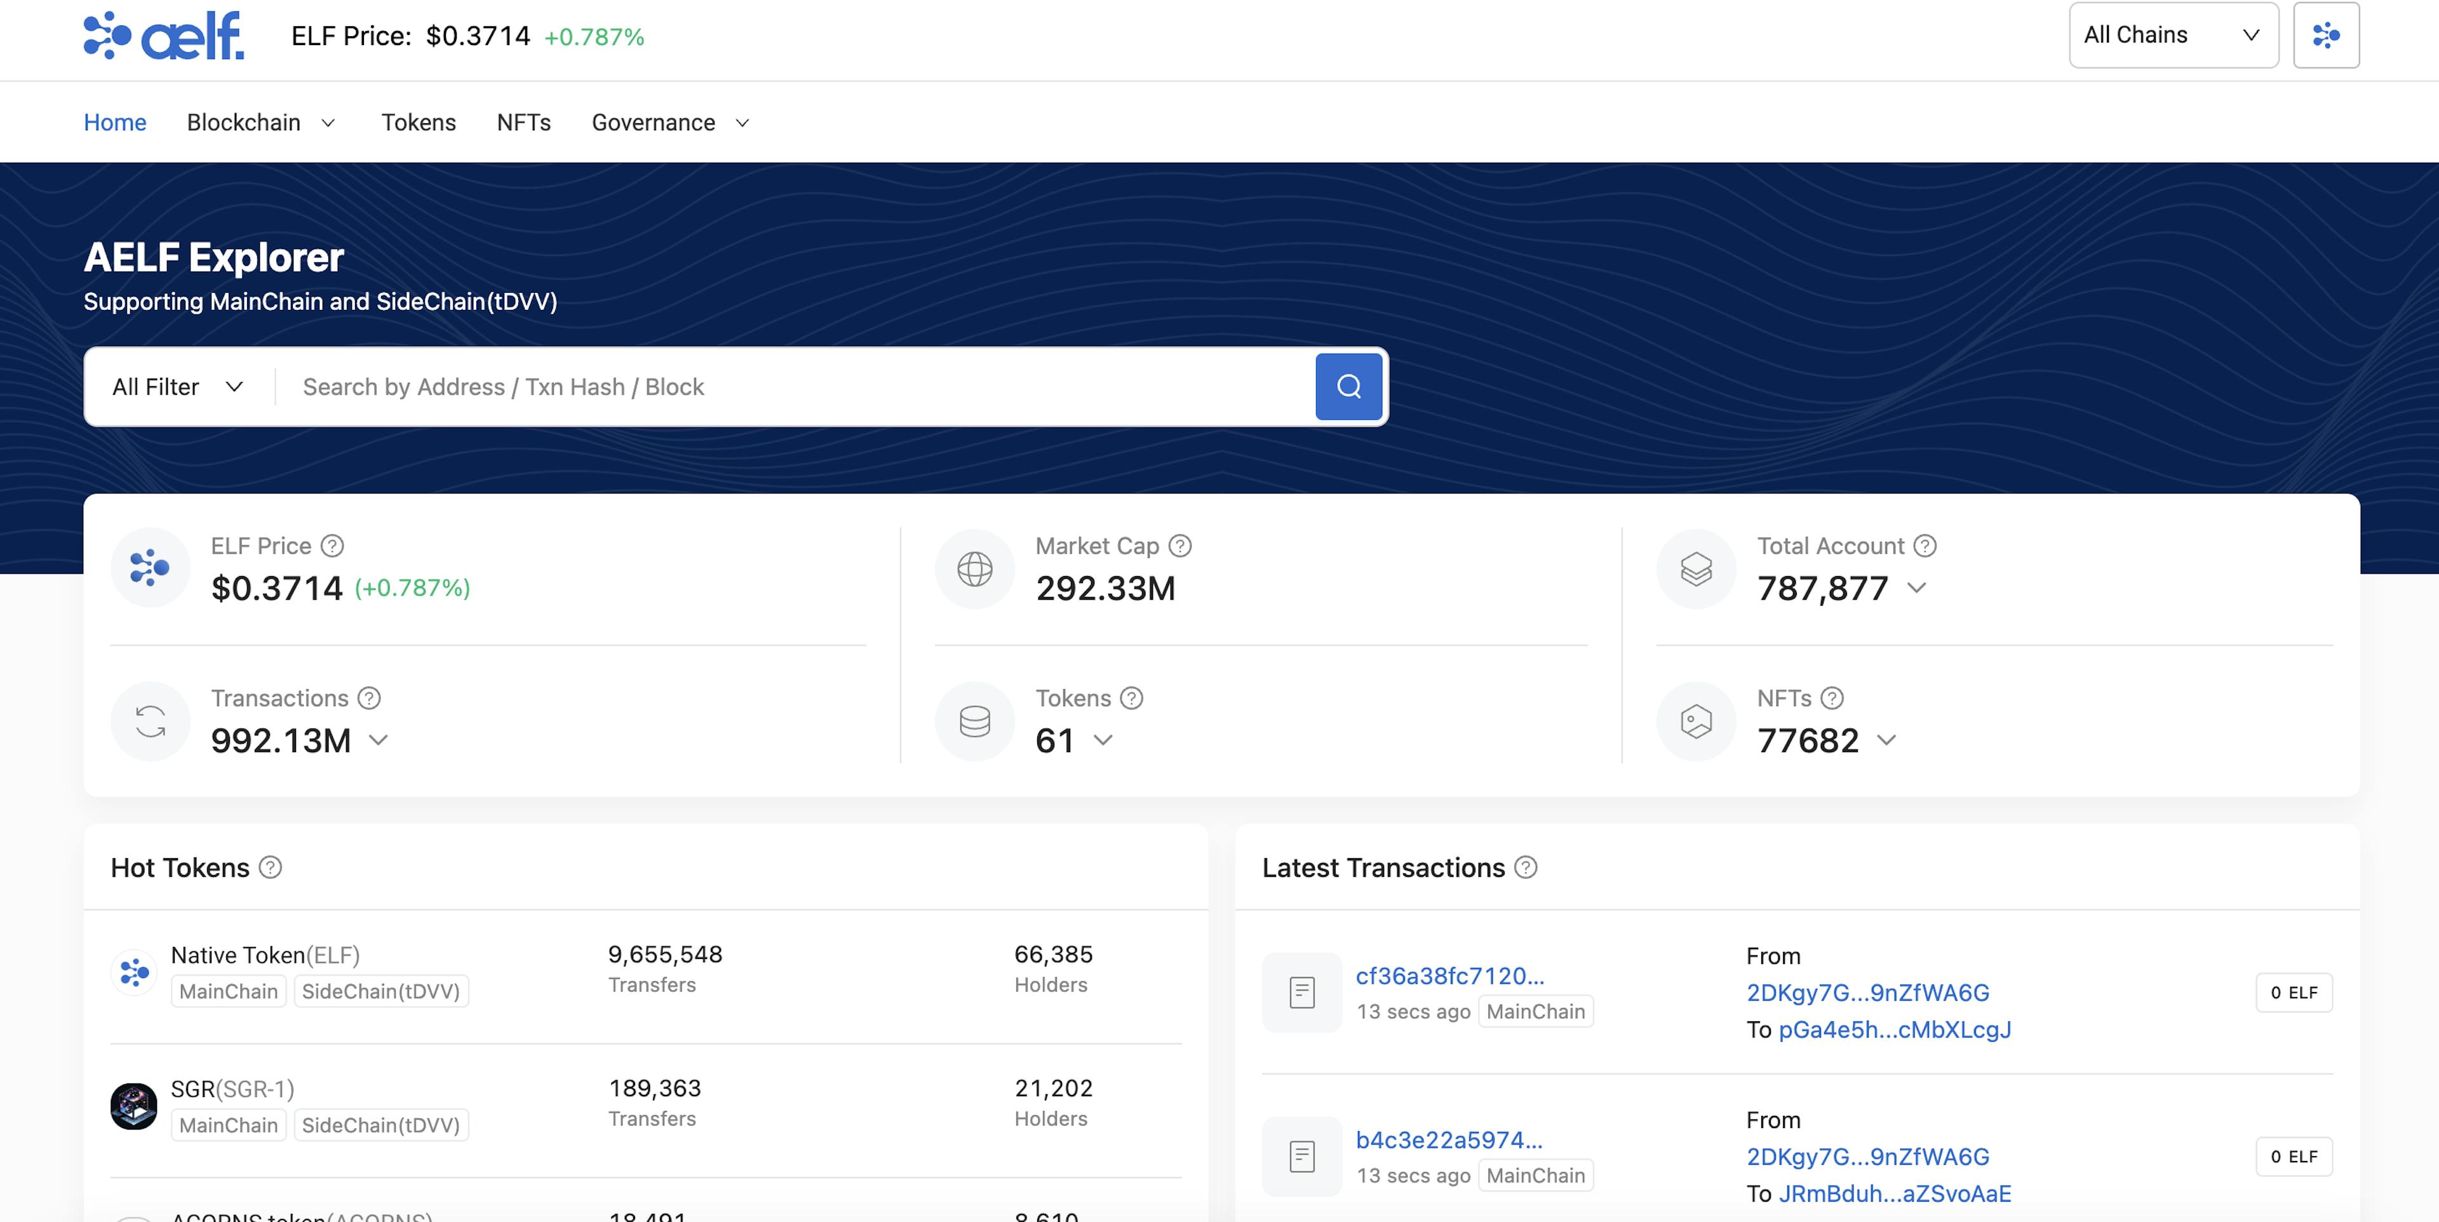Expand the Transactions 992.13M chevron
2439x1222 pixels.
click(x=378, y=740)
